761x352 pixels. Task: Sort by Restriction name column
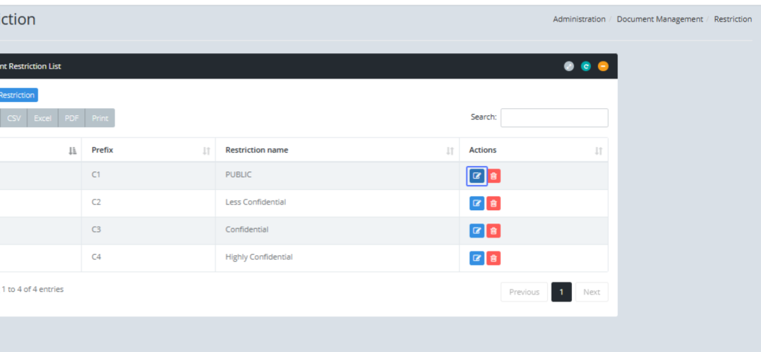pos(337,150)
